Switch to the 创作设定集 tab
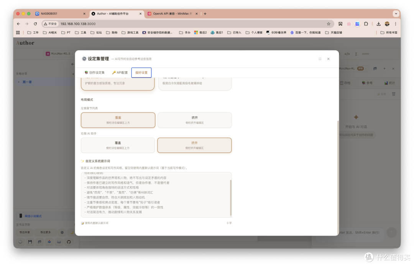The width and height of the screenshot is (414, 266). pyautogui.click(x=95, y=73)
